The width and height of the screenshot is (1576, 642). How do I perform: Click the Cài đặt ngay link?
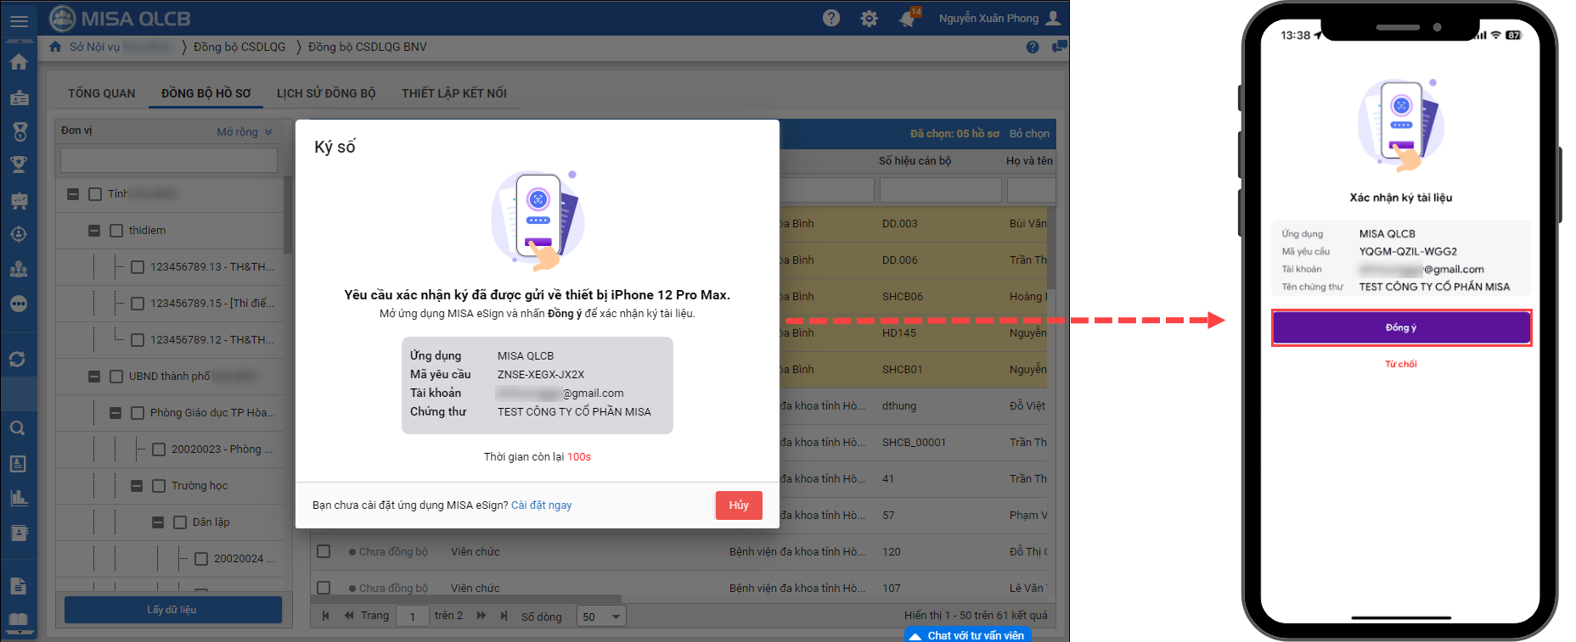542,505
